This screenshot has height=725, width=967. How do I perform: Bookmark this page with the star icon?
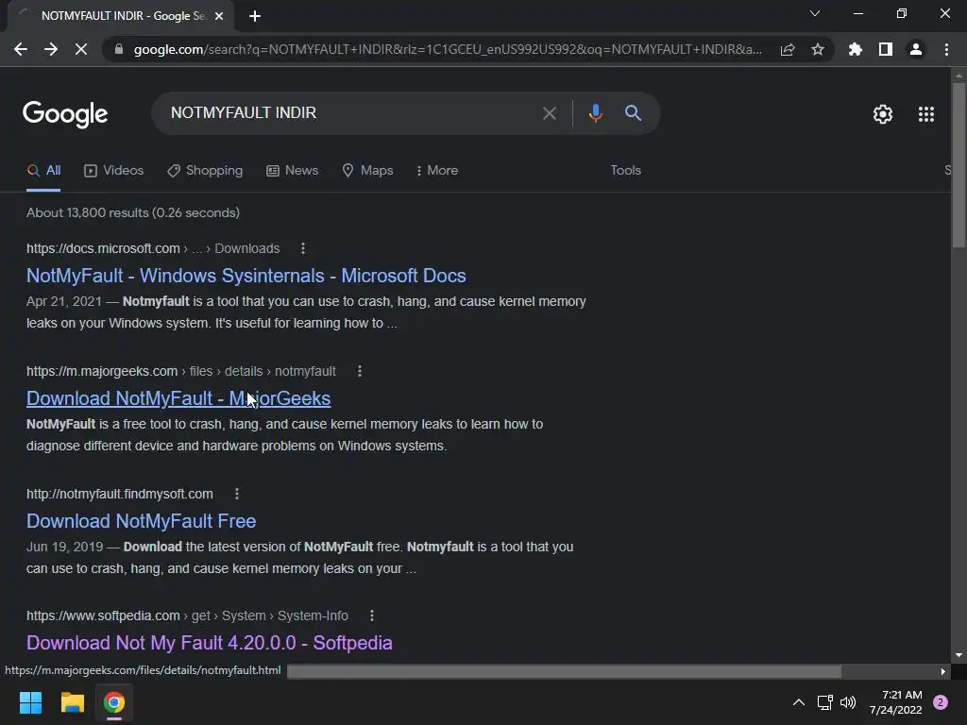[818, 49]
